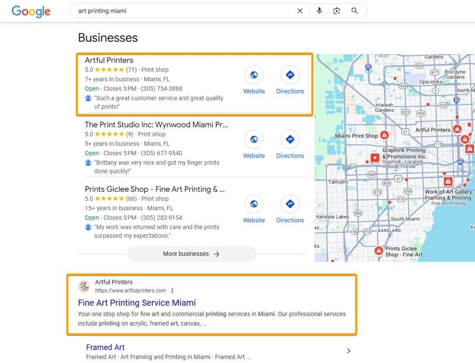Get Directions icon for Artful Printers
Screen dimensions: 475x363
pyautogui.click(x=290, y=75)
